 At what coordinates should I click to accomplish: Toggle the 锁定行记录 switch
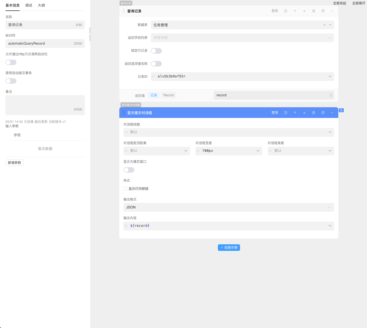(156, 51)
